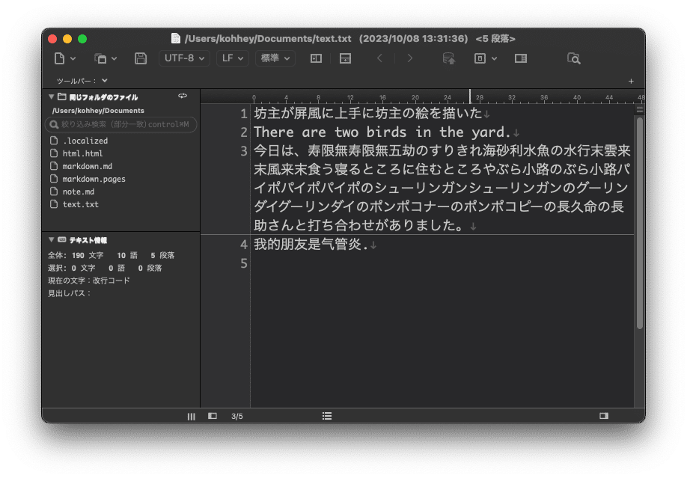Select markdown.pages in file list
Screen dimensions: 687x478
pos(94,179)
